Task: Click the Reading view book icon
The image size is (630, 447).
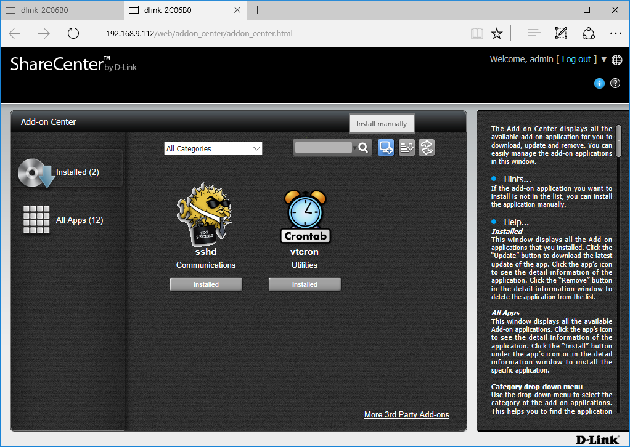Action: 477,33
